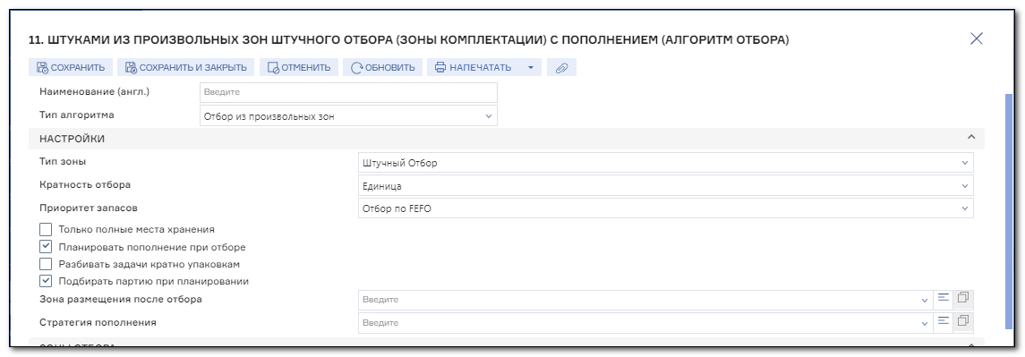Check Разбивать задачи кратно упаковкам
This screenshot has width=1025, height=357.
click(46, 264)
